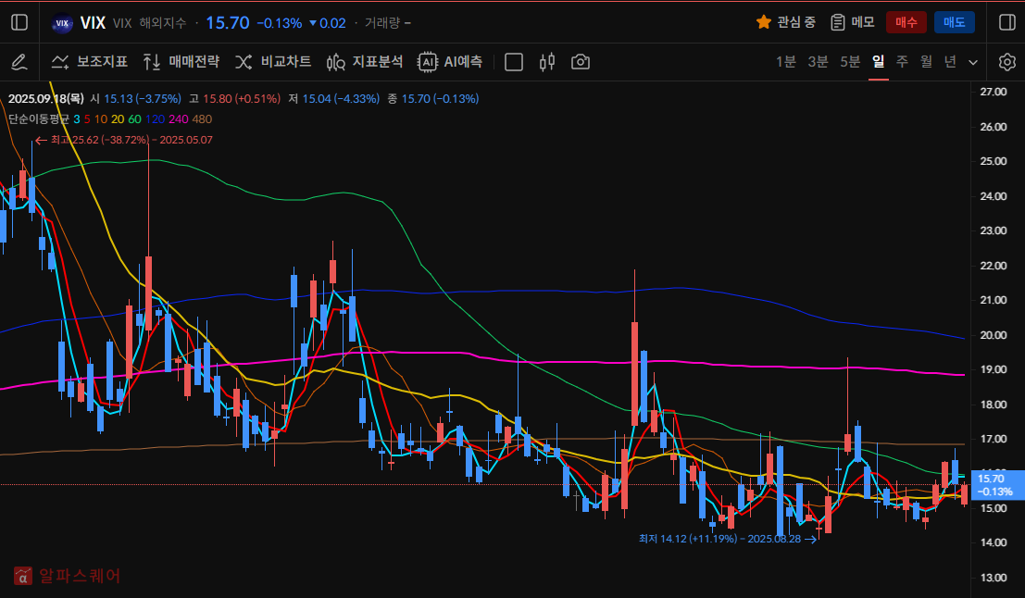Open chart settings gear icon
Image resolution: width=1025 pixels, height=598 pixels.
pyautogui.click(x=1007, y=62)
